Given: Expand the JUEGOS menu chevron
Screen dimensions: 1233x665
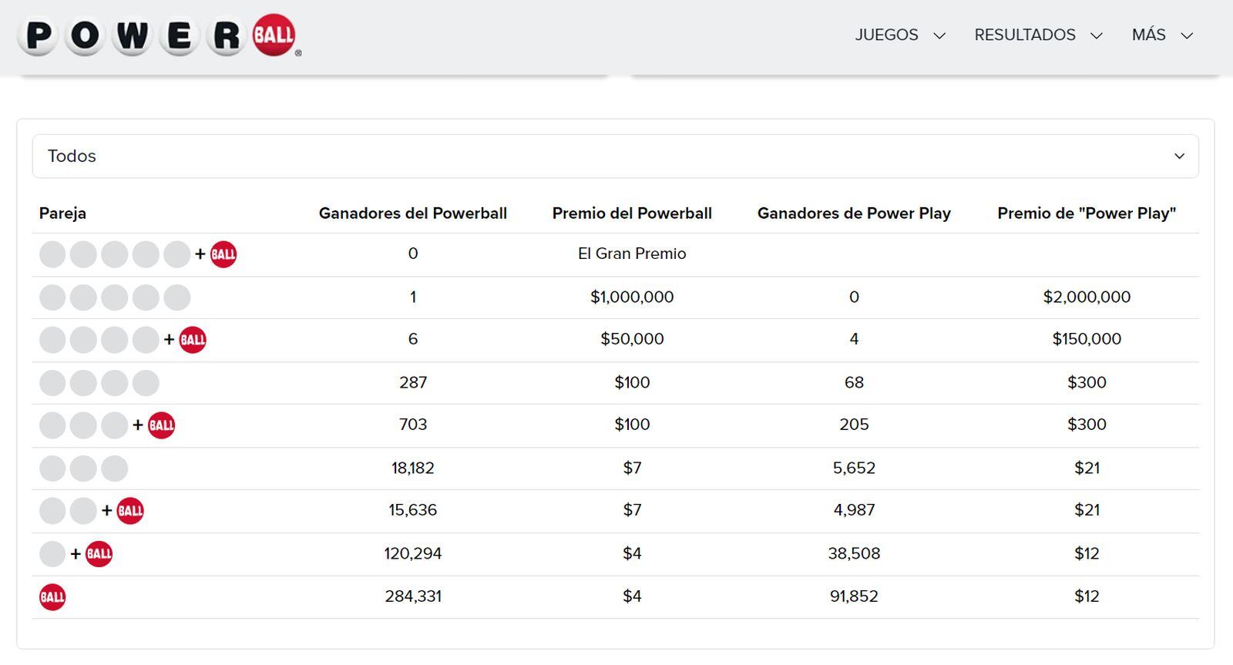Looking at the screenshot, I should (939, 35).
